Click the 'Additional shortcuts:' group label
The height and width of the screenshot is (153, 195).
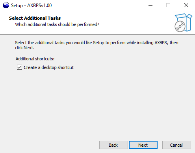(x=35, y=59)
